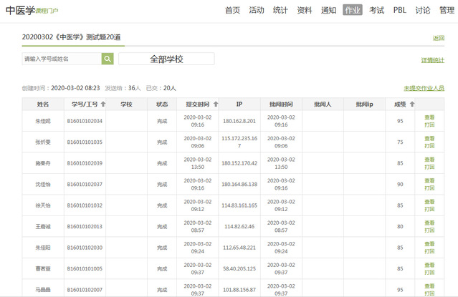Click the 返回 link
458x297 pixels.
coord(438,38)
